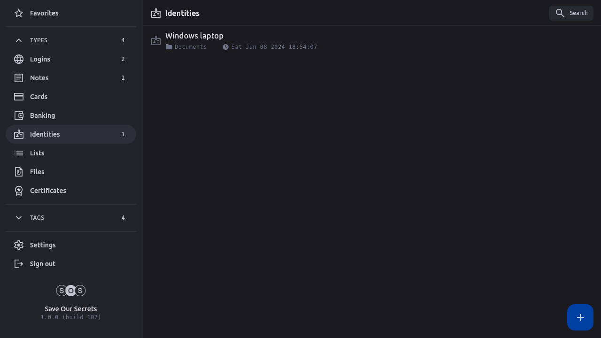Click the Documents folder label
This screenshot has height=338, width=601.
coord(190,47)
